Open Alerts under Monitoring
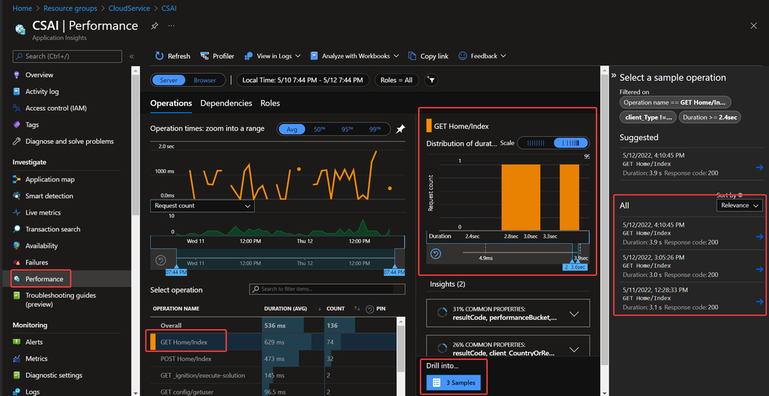This screenshot has height=396, width=769. pos(34,341)
